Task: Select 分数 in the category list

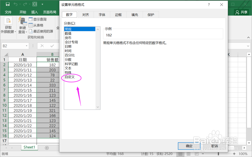Action: [x=80, y=60]
